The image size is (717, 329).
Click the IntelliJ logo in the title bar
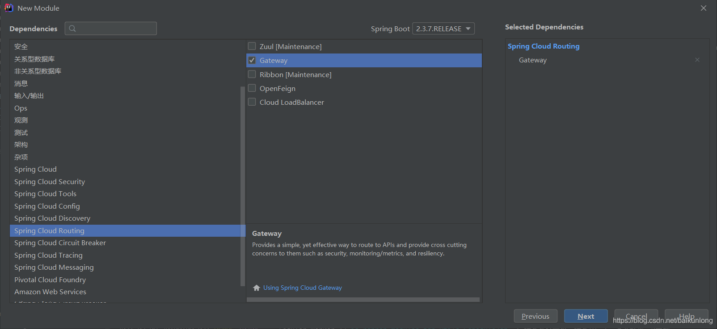9,8
